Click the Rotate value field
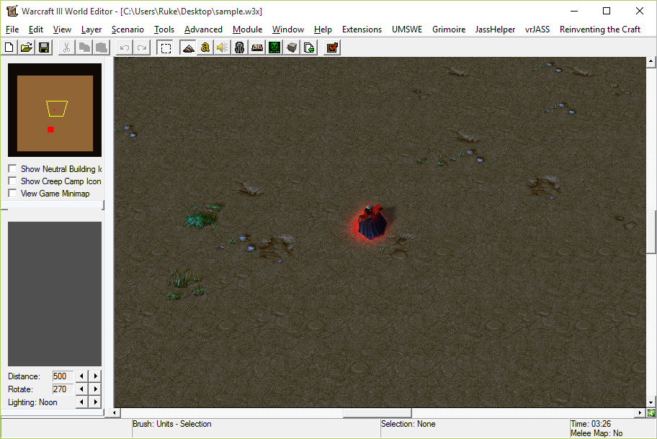This screenshot has width=657, height=439. [x=63, y=389]
